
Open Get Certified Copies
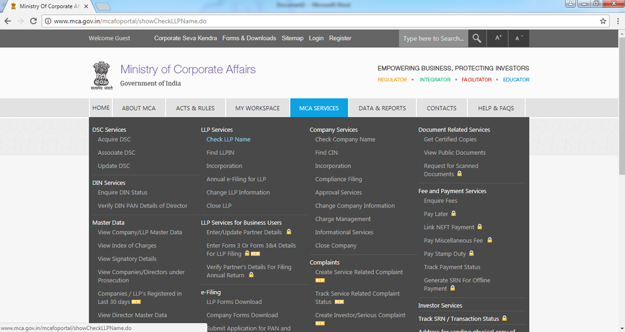pos(450,140)
